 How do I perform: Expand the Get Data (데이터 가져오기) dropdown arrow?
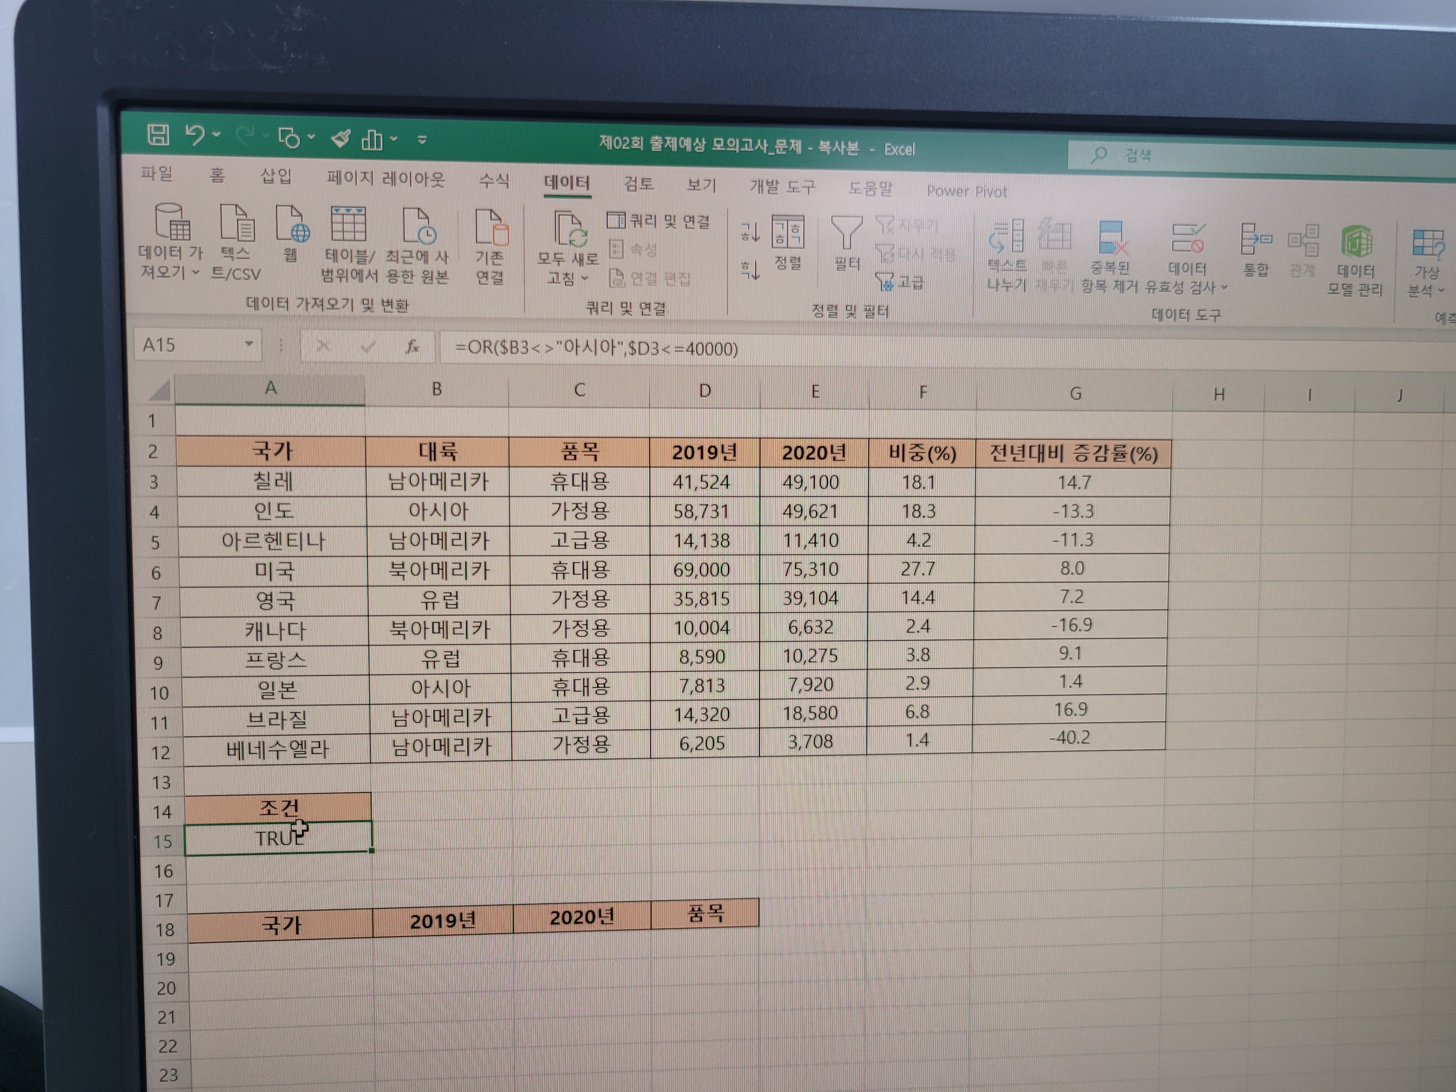pyautogui.click(x=195, y=272)
